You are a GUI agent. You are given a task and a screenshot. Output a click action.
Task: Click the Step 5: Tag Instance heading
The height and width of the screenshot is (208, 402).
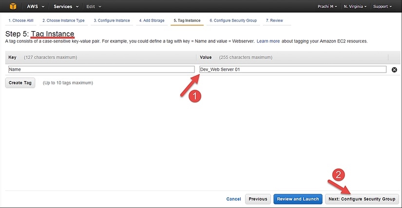tap(40, 34)
